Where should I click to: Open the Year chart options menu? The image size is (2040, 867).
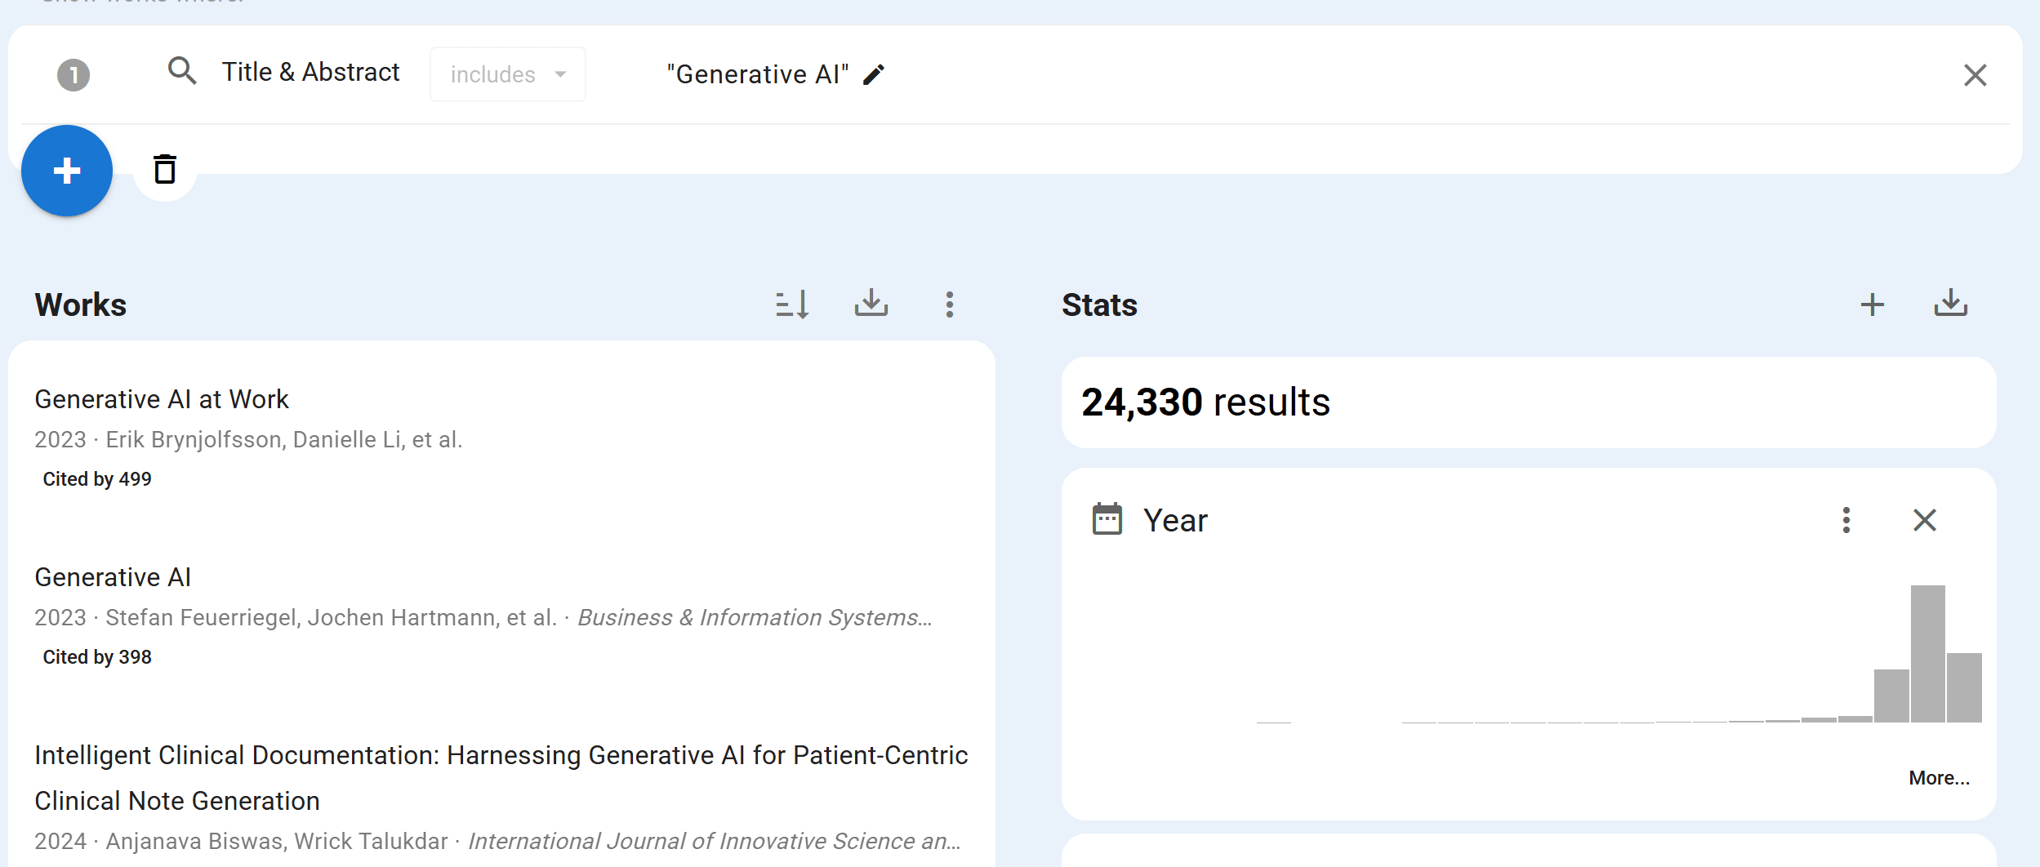(1846, 520)
